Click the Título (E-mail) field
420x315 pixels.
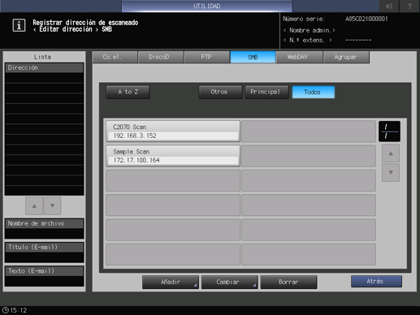[44, 252]
